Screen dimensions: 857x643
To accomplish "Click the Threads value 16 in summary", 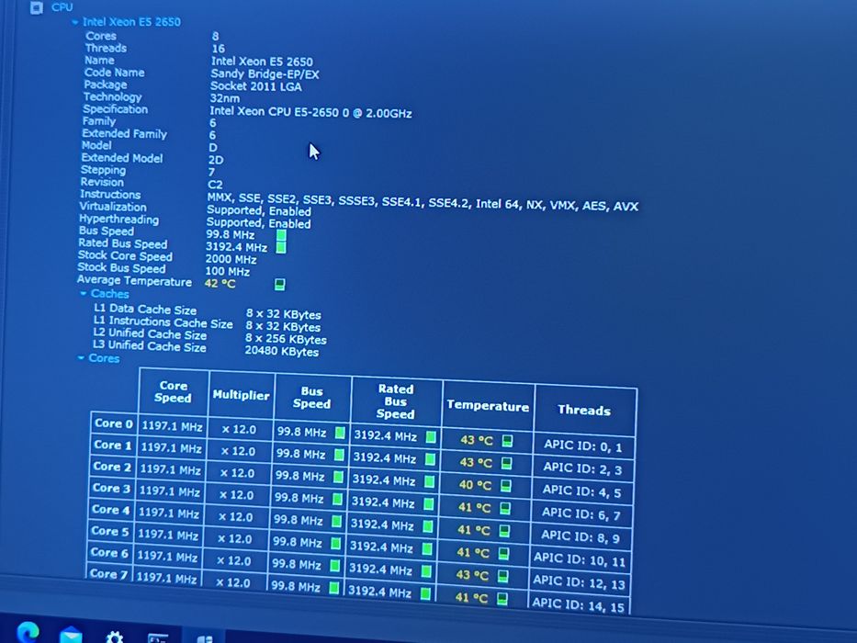I will click(x=218, y=49).
